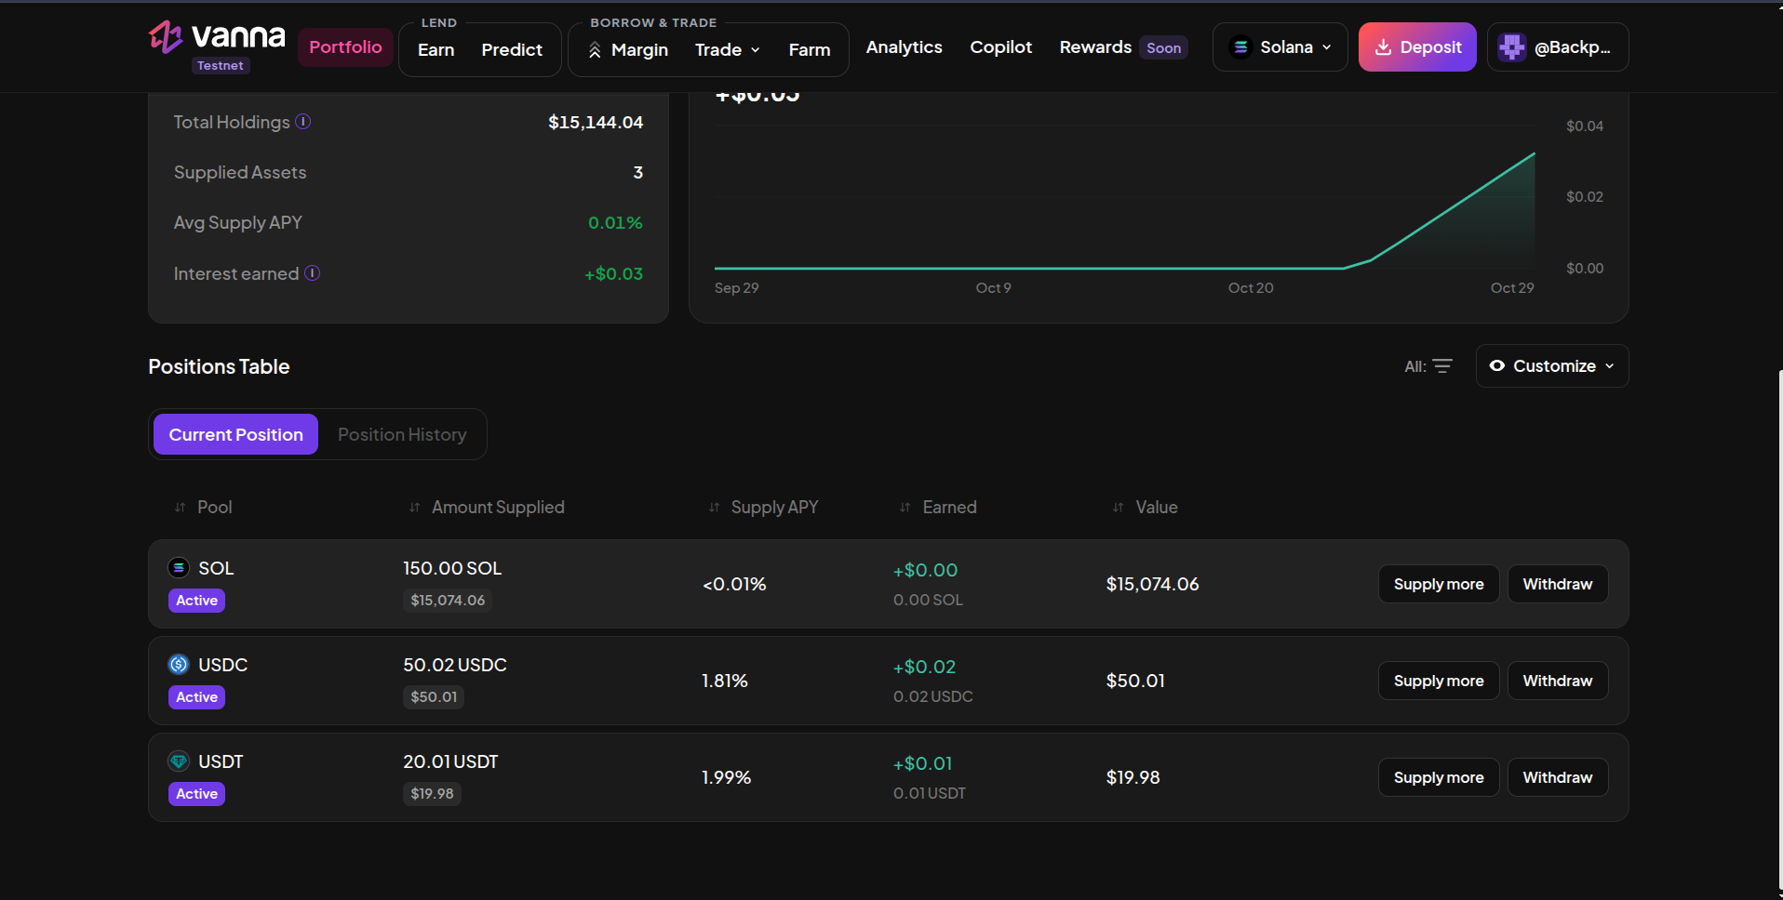Sort by Value column arrows
The width and height of the screenshot is (1783, 900).
(x=1119, y=508)
